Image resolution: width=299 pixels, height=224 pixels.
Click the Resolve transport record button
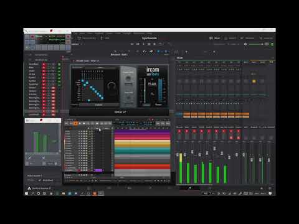click(154, 44)
